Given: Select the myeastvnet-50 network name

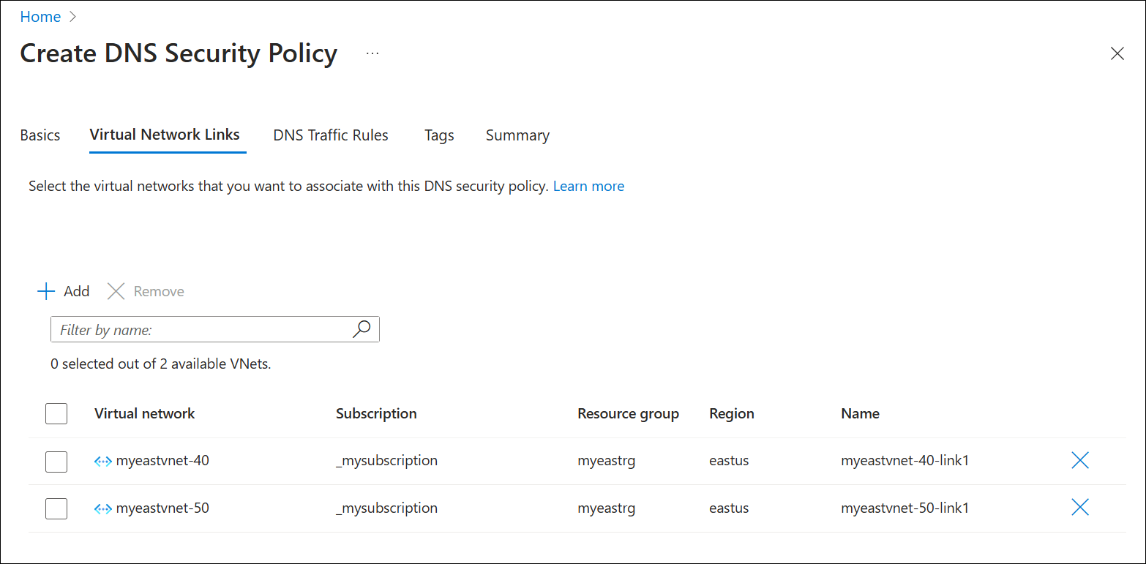Looking at the screenshot, I should click(x=162, y=508).
